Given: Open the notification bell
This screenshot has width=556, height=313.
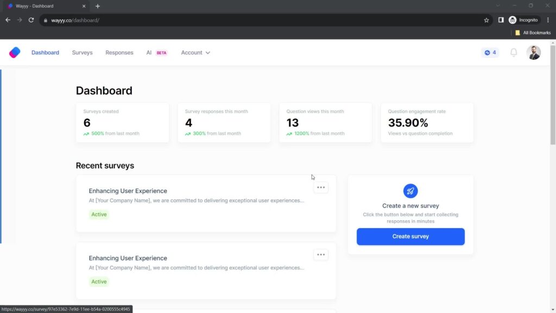Looking at the screenshot, I should [x=513, y=52].
